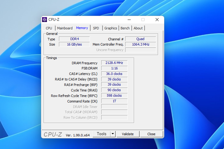The image size is (224, 149).
Task: Click the empty Row To Column field
Action: [114, 117]
